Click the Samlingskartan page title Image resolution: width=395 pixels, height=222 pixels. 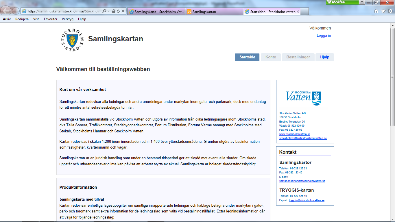(116, 39)
